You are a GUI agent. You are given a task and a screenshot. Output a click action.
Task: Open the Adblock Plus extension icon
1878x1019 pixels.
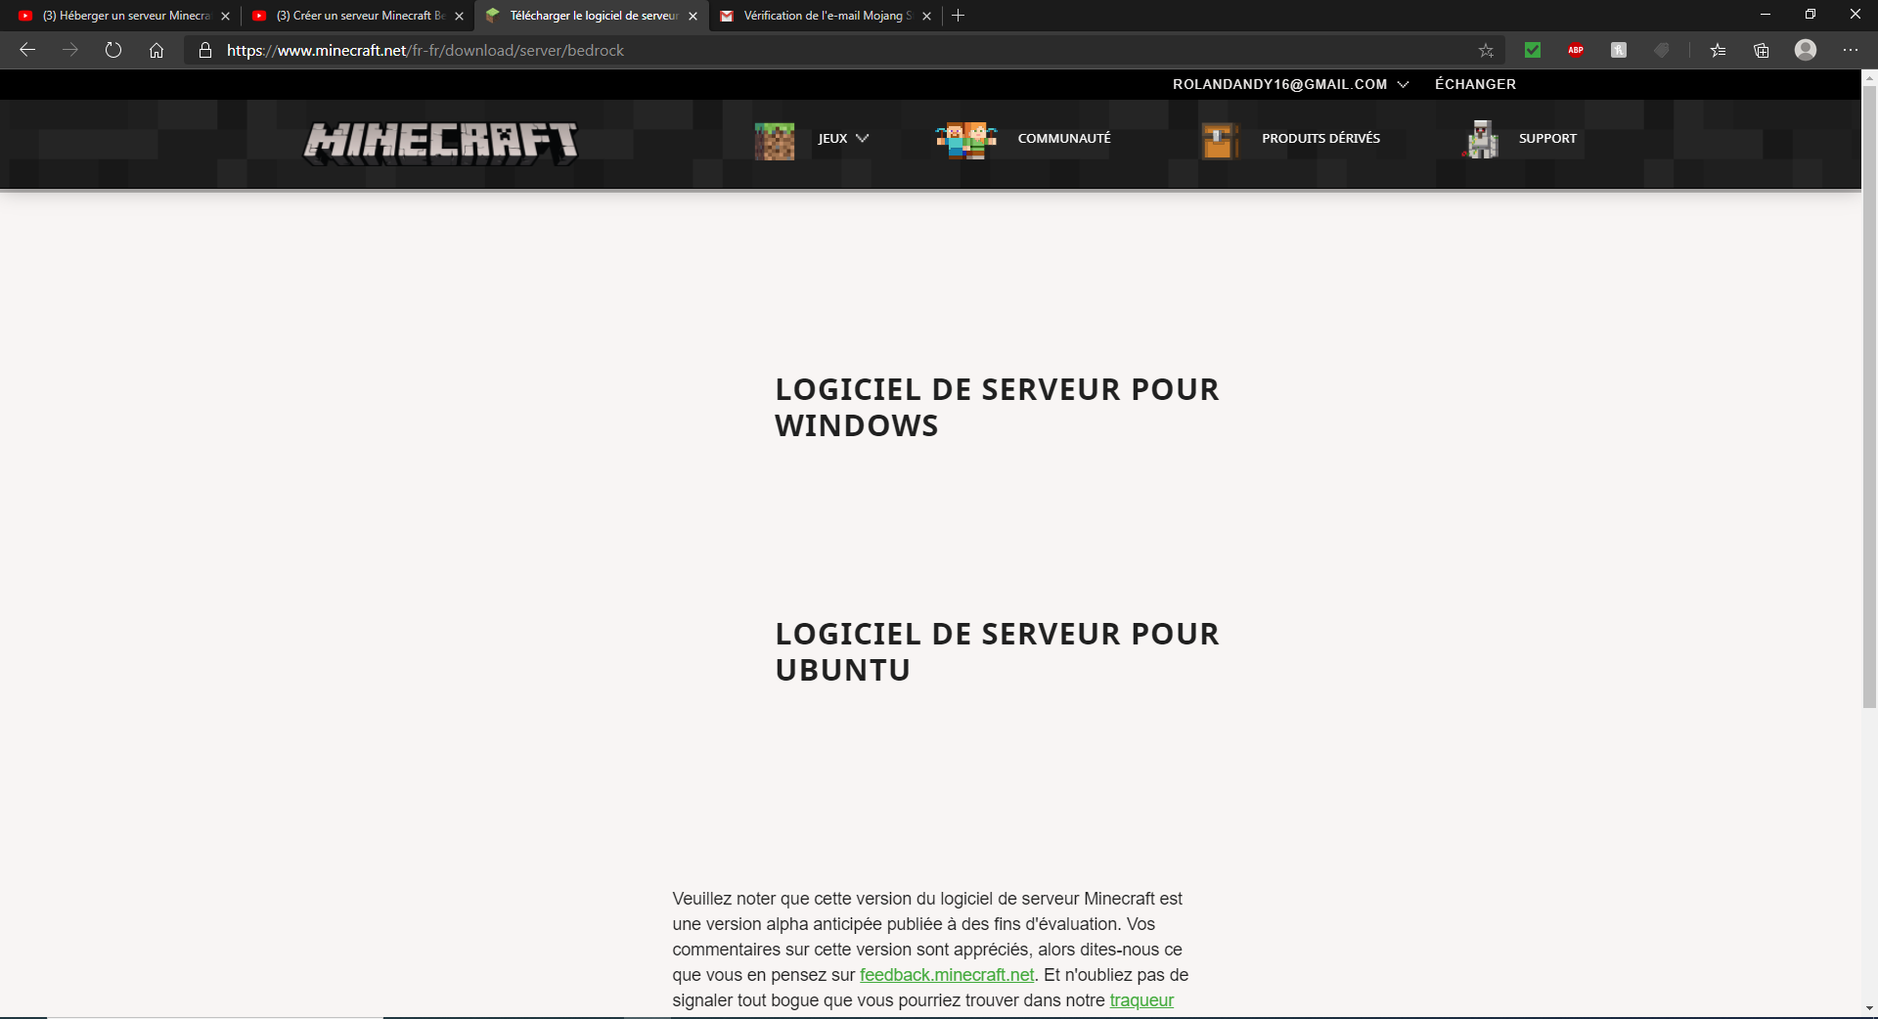[x=1576, y=50]
